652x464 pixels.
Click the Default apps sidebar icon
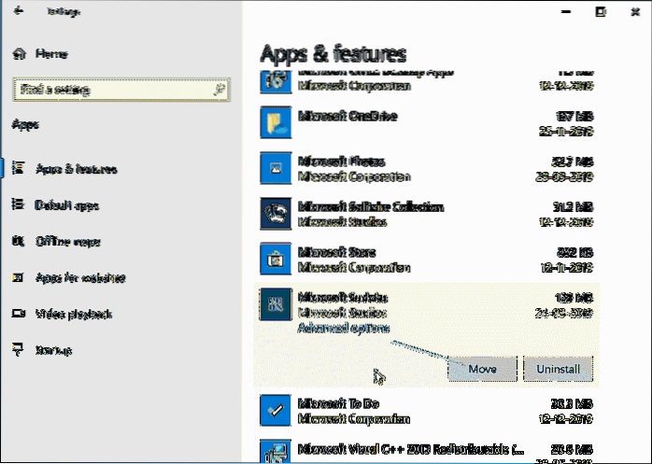18,204
